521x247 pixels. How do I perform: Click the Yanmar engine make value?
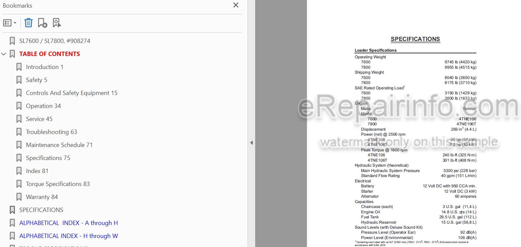pyautogui.click(x=469, y=109)
